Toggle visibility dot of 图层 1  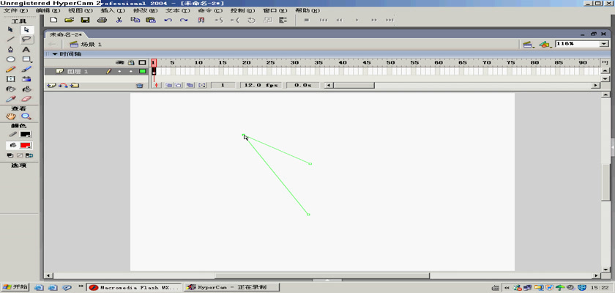(x=119, y=71)
